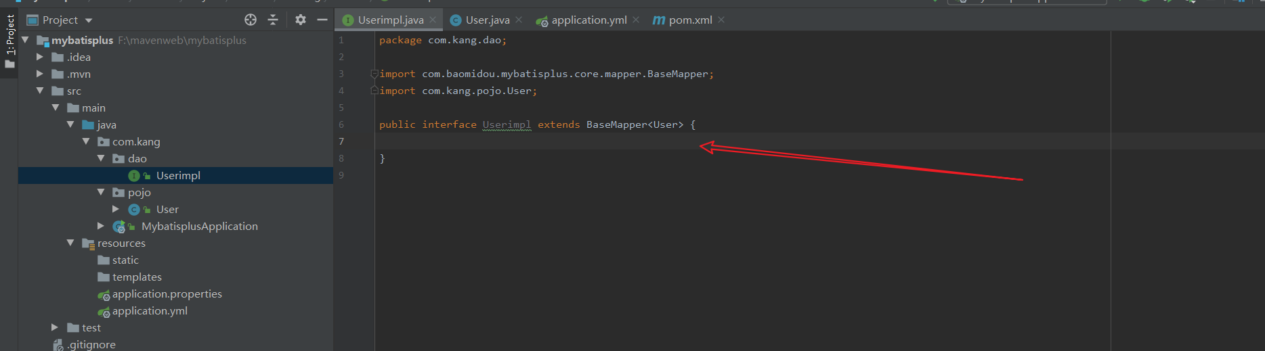Switch to the application.yml tab
The height and width of the screenshot is (351, 1265).
tap(589, 20)
